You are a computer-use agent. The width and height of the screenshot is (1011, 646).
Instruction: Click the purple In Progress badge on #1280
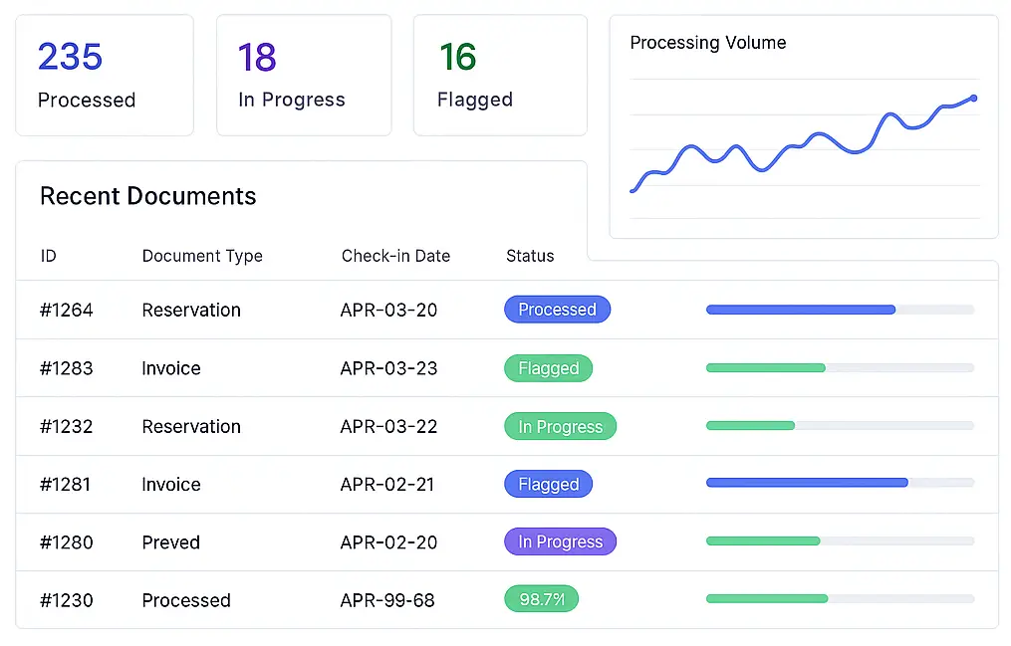(560, 541)
